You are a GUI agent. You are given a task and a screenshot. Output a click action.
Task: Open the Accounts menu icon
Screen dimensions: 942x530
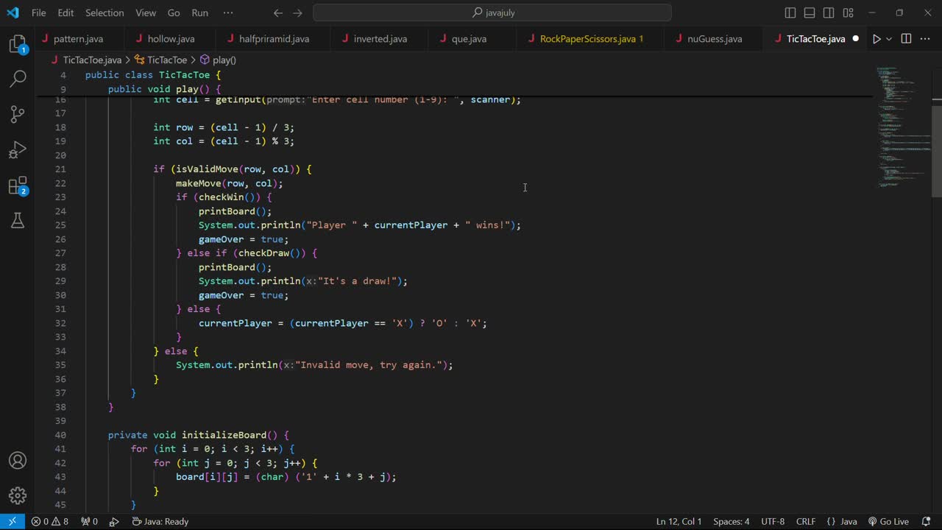coord(18,461)
